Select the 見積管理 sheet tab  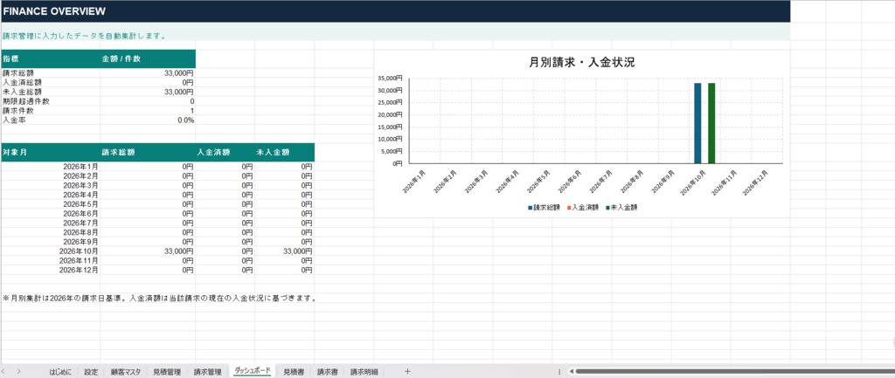pyautogui.click(x=167, y=372)
